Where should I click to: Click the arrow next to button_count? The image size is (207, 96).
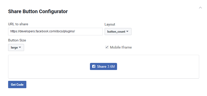pyautogui.click(x=127, y=32)
